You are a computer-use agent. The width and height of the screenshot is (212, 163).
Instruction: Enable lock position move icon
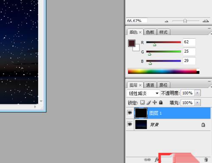tap(155, 102)
